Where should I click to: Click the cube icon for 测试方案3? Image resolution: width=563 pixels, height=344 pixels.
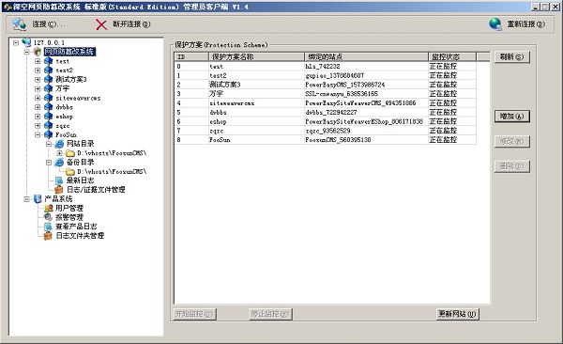pos(48,79)
